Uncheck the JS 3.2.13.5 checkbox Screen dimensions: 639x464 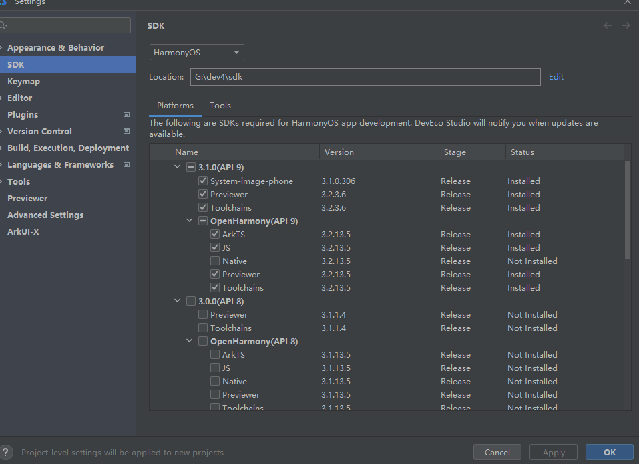pyautogui.click(x=215, y=247)
